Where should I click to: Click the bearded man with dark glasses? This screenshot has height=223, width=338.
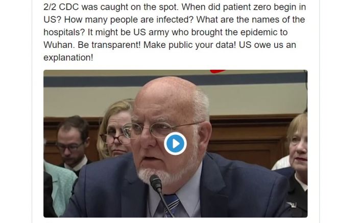pyautogui.click(x=73, y=144)
